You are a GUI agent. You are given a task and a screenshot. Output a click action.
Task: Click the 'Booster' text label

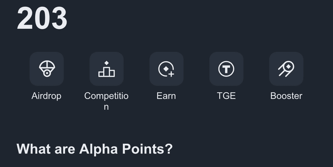286,96
